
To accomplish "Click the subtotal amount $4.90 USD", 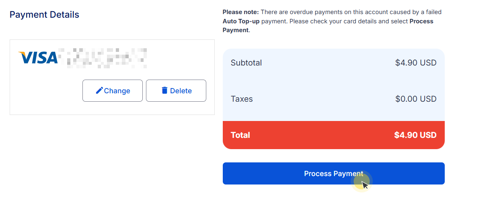I will 416,63.
